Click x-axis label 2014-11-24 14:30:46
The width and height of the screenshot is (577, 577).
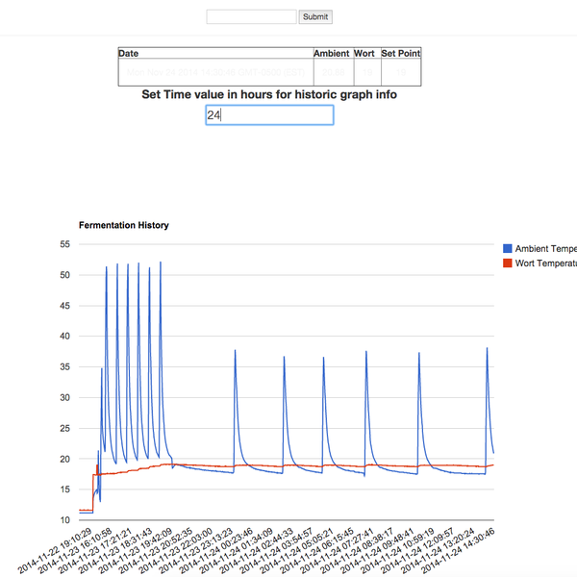(x=458, y=551)
